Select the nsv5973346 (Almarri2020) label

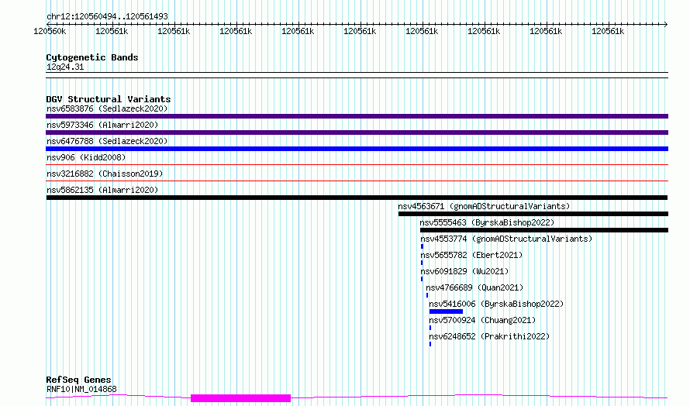102,125
